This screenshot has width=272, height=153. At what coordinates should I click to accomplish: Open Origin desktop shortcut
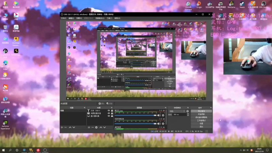199,5
